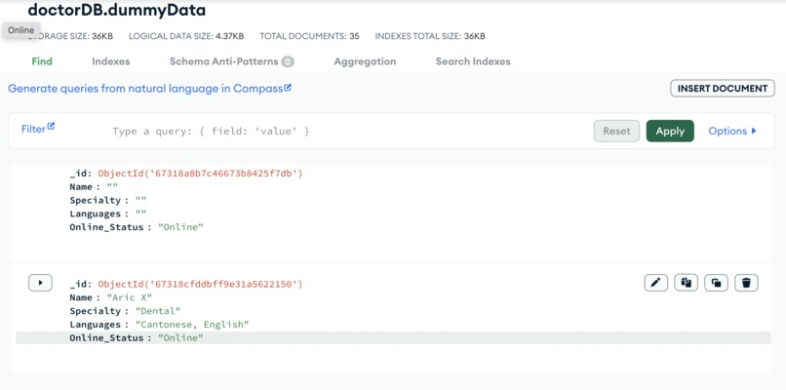Click empty Name value in first document

point(112,186)
